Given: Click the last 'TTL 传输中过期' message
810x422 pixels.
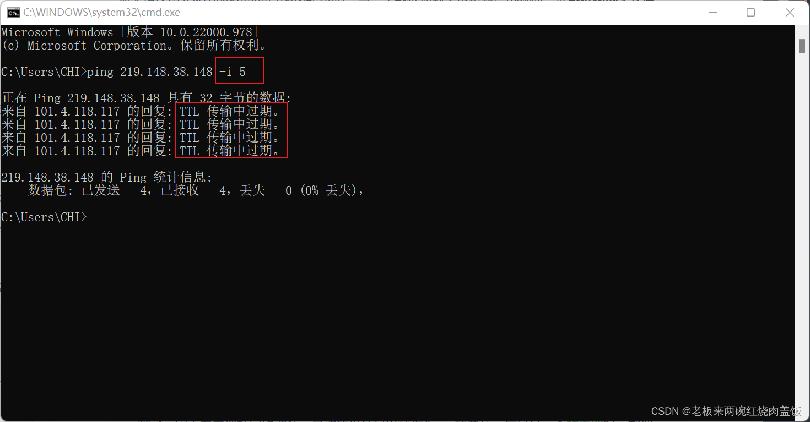Looking at the screenshot, I should pyautogui.click(x=230, y=151).
